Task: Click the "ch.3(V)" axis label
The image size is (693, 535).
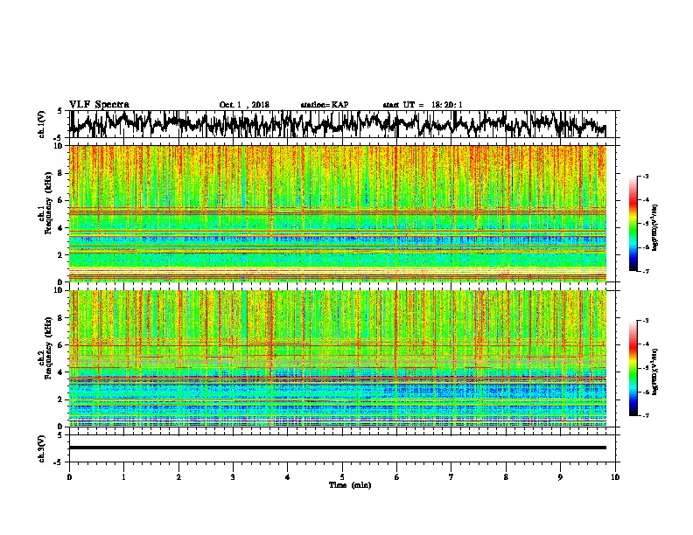Action: click(42, 448)
